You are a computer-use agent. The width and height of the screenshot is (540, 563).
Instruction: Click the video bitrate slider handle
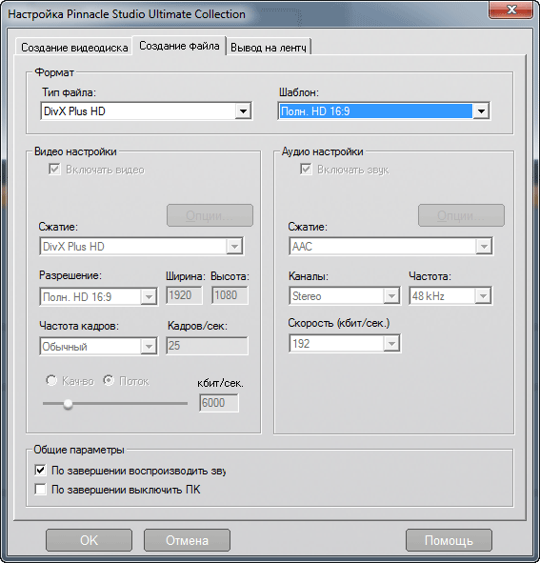tap(68, 404)
